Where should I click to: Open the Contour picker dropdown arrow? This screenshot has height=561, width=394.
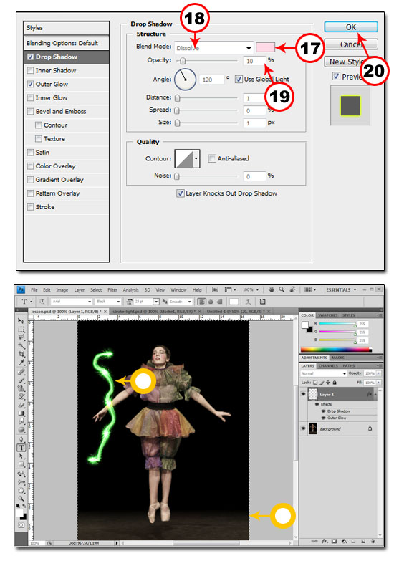pos(196,158)
